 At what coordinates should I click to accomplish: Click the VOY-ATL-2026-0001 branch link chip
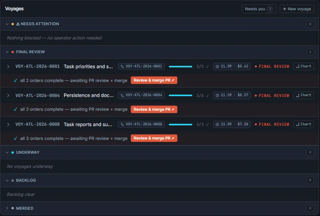141,66
